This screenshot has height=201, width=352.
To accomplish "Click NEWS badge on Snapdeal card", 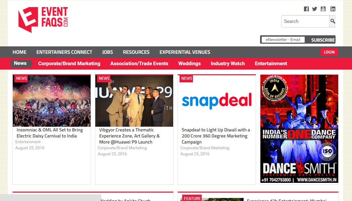I will click(186, 78).
